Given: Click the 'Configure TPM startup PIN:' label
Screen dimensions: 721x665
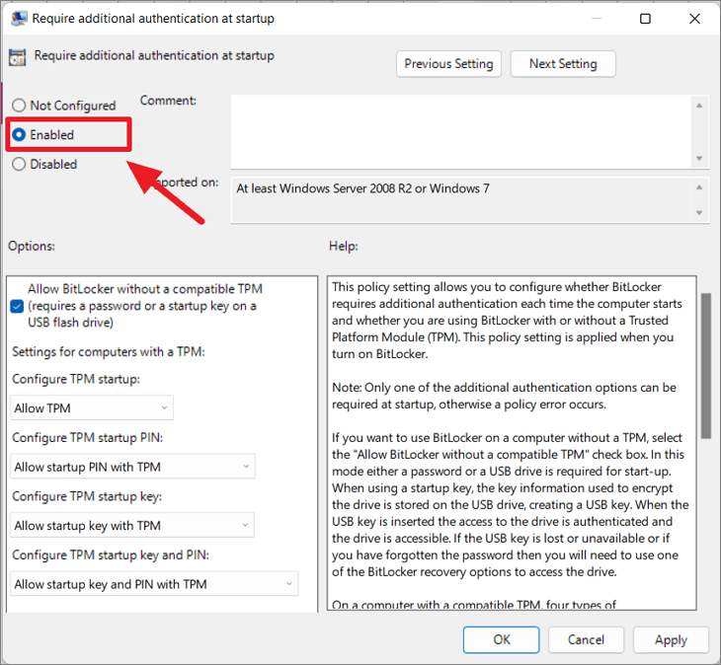Looking at the screenshot, I should click(87, 438).
